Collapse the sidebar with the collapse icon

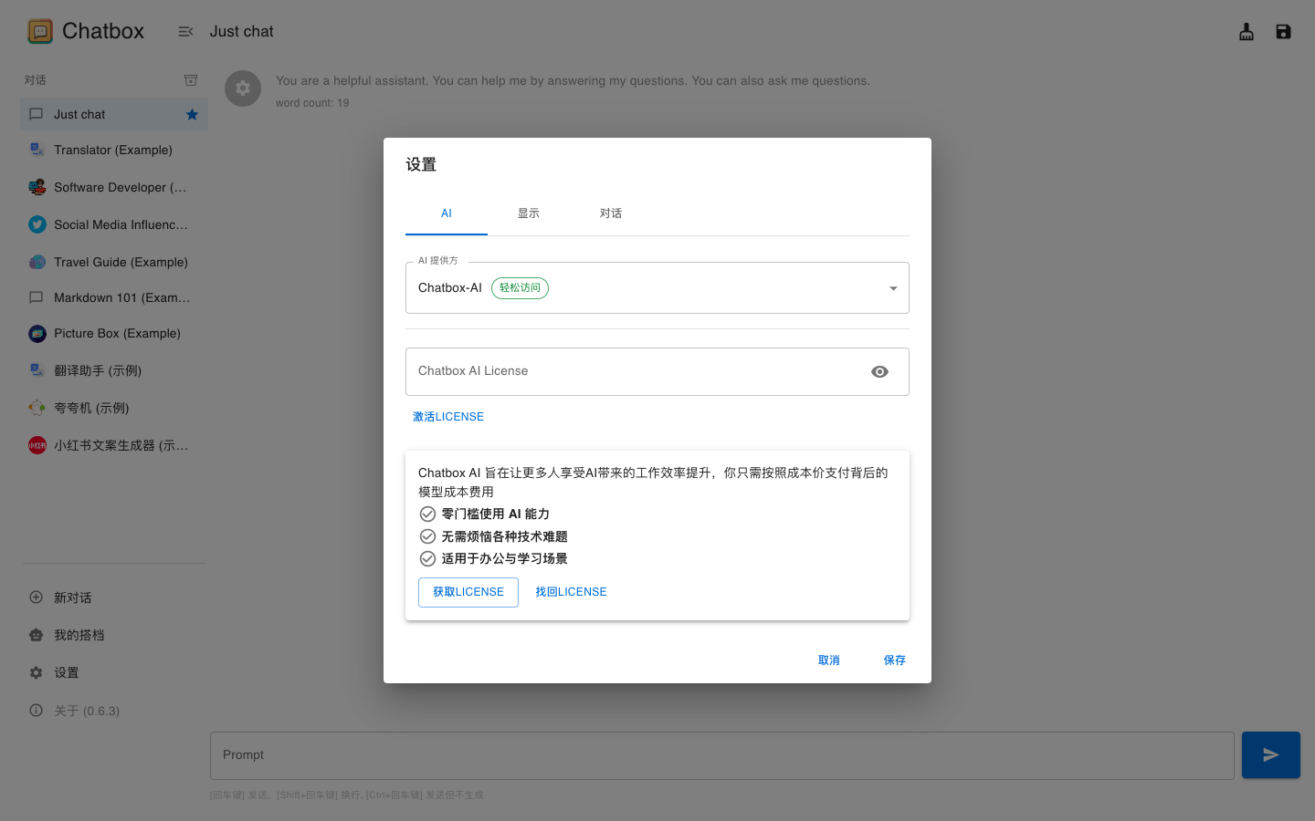pos(185,30)
